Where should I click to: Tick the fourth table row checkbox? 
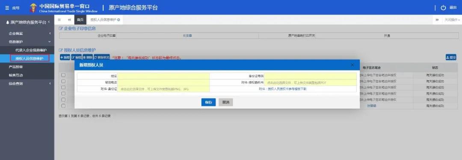click(63, 93)
